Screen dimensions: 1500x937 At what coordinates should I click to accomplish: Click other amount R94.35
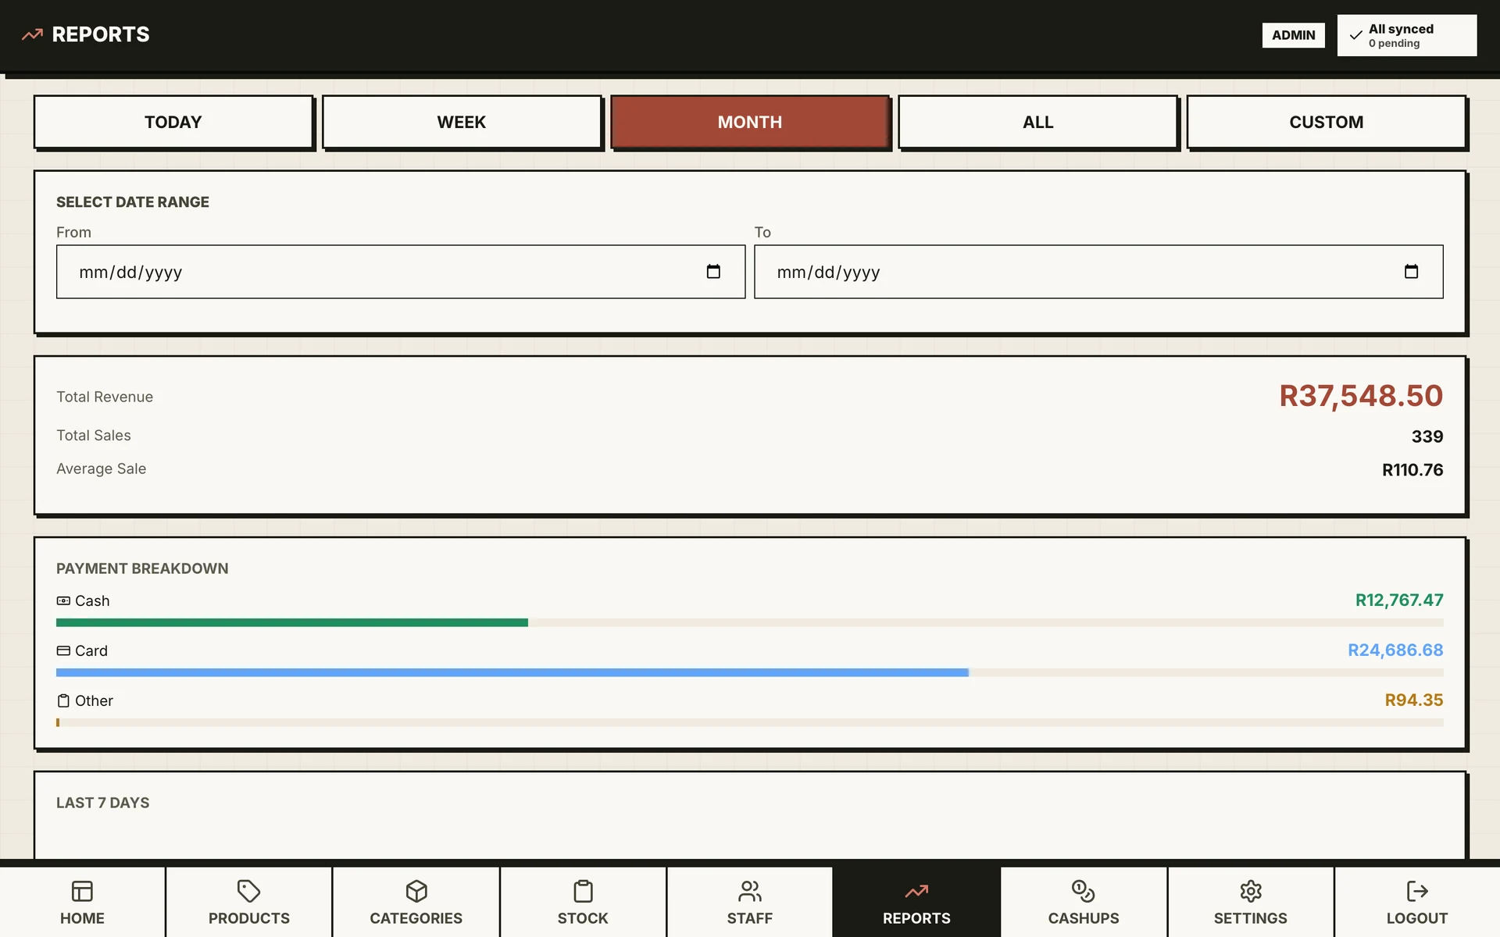pyautogui.click(x=1413, y=700)
